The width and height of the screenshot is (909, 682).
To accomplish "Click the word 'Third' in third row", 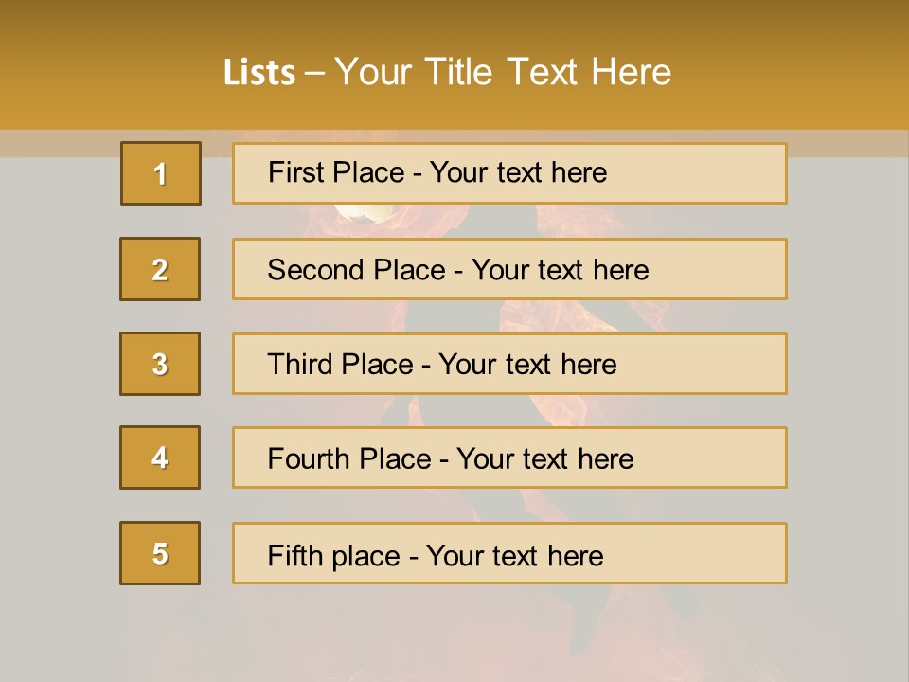I will click(301, 365).
